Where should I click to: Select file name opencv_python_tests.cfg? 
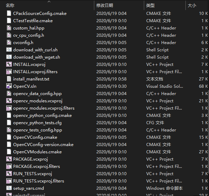(37, 123)
